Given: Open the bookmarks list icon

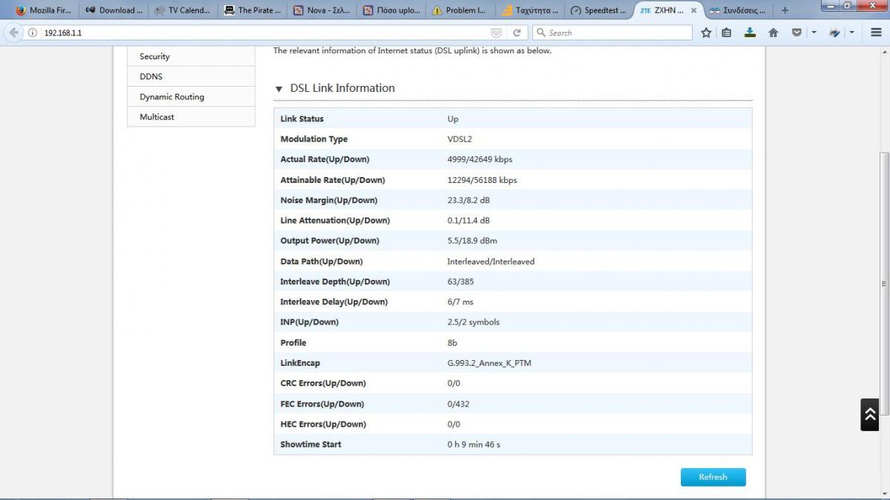Looking at the screenshot, I should 727,33.
